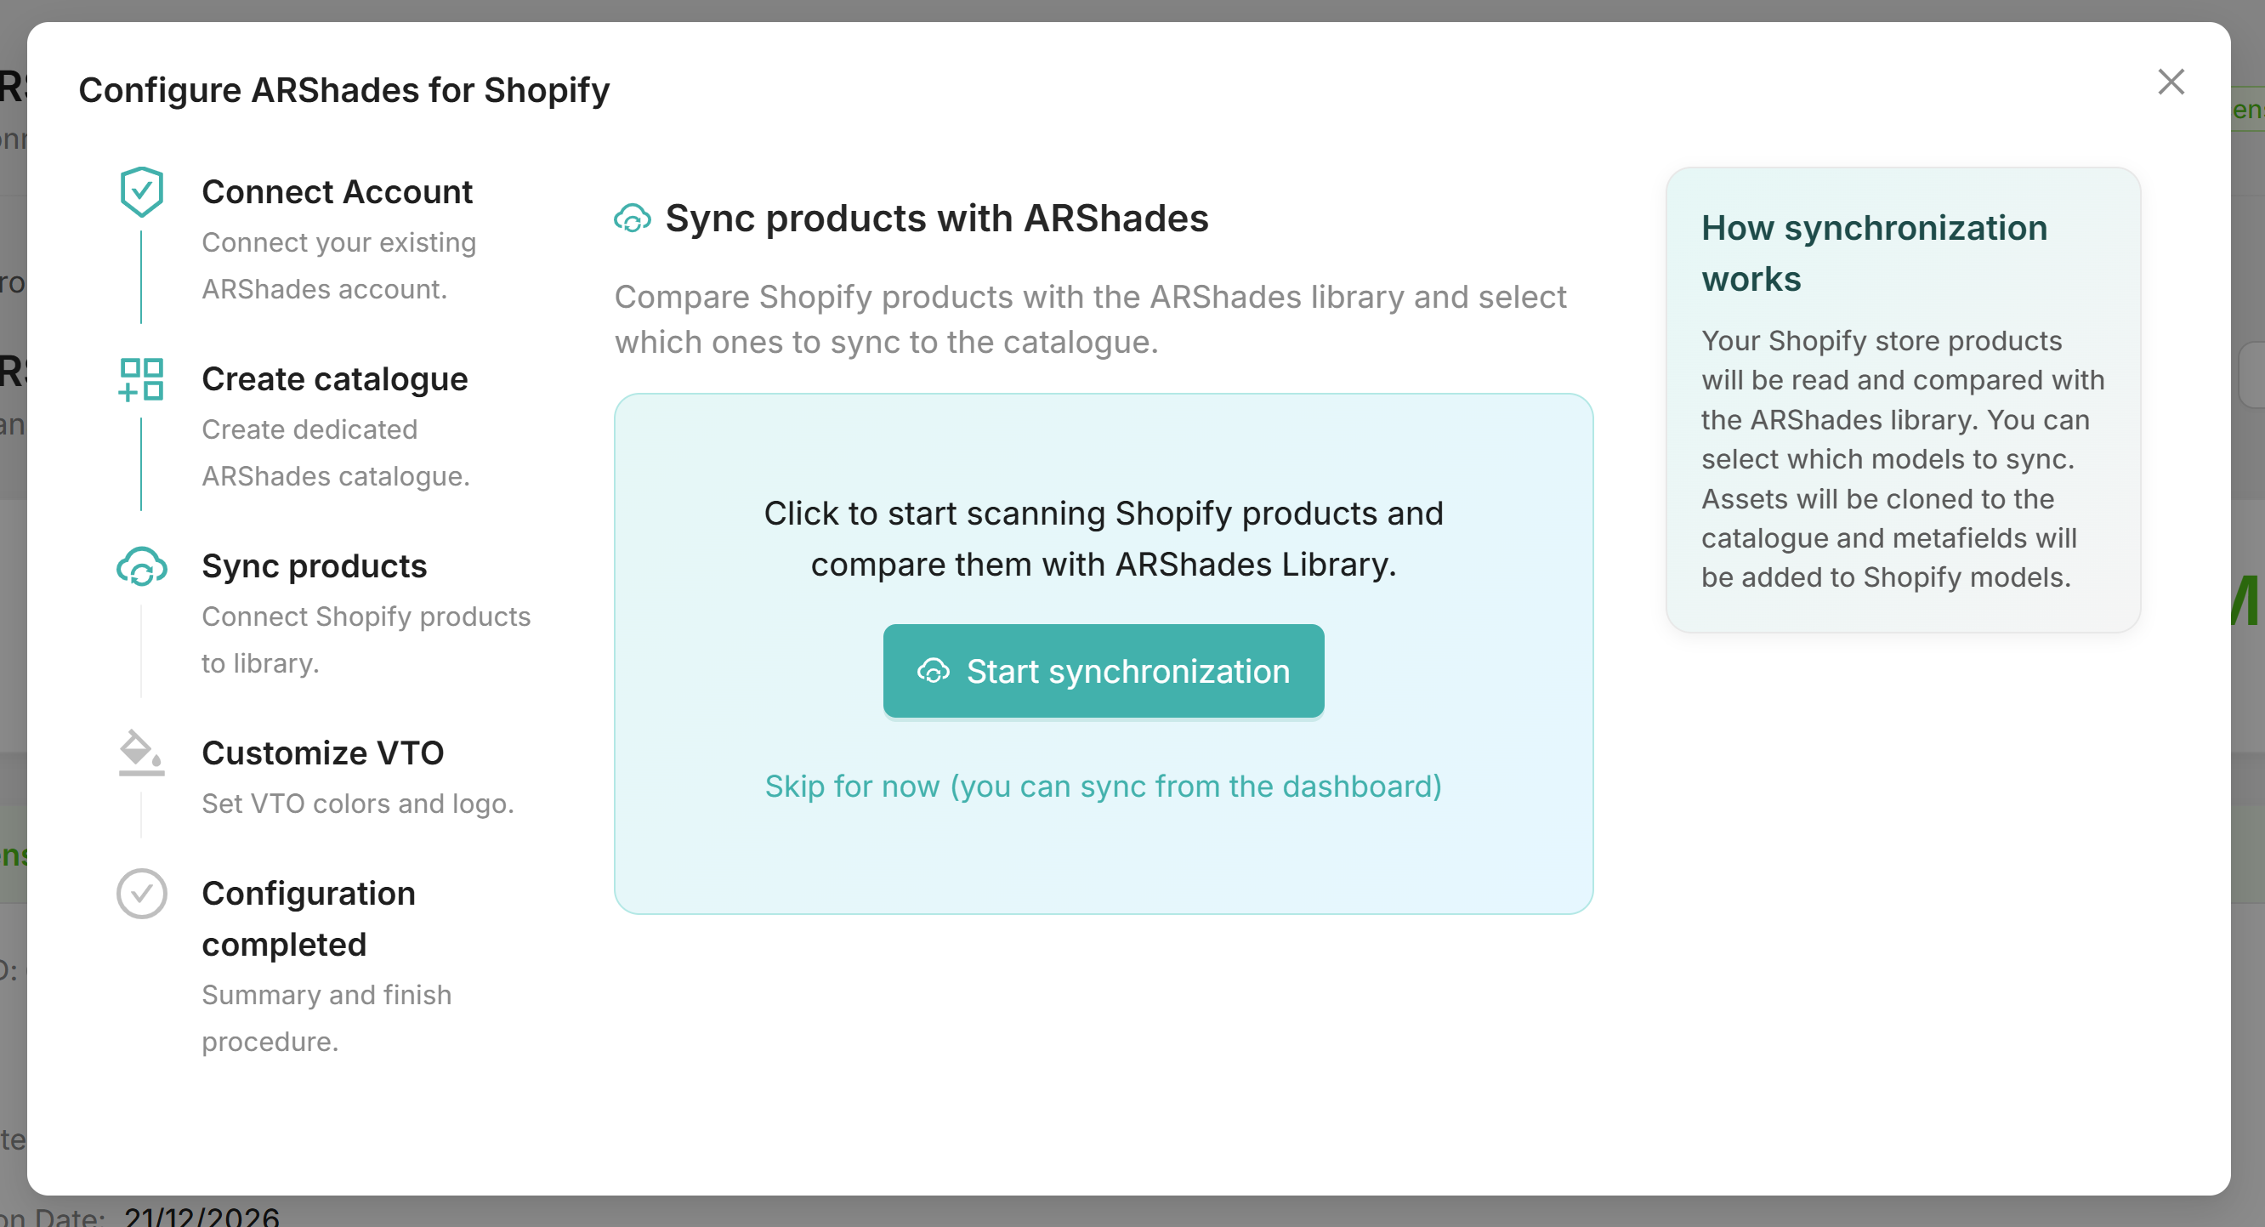
Task: Click the Customize VTO paint bucket icon
Action: click(141, 753)
